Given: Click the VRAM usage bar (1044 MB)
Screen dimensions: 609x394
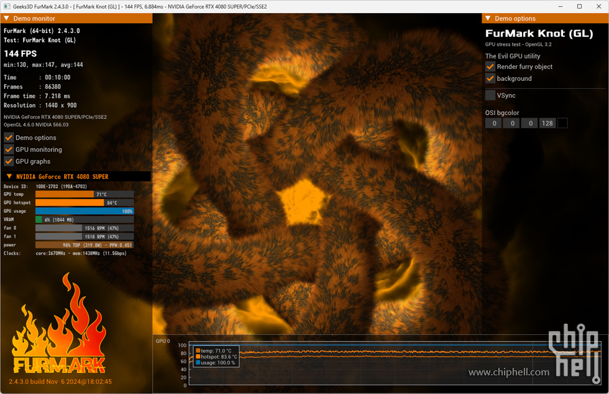Looking at the screenshot, I should [x=85, y=220].
